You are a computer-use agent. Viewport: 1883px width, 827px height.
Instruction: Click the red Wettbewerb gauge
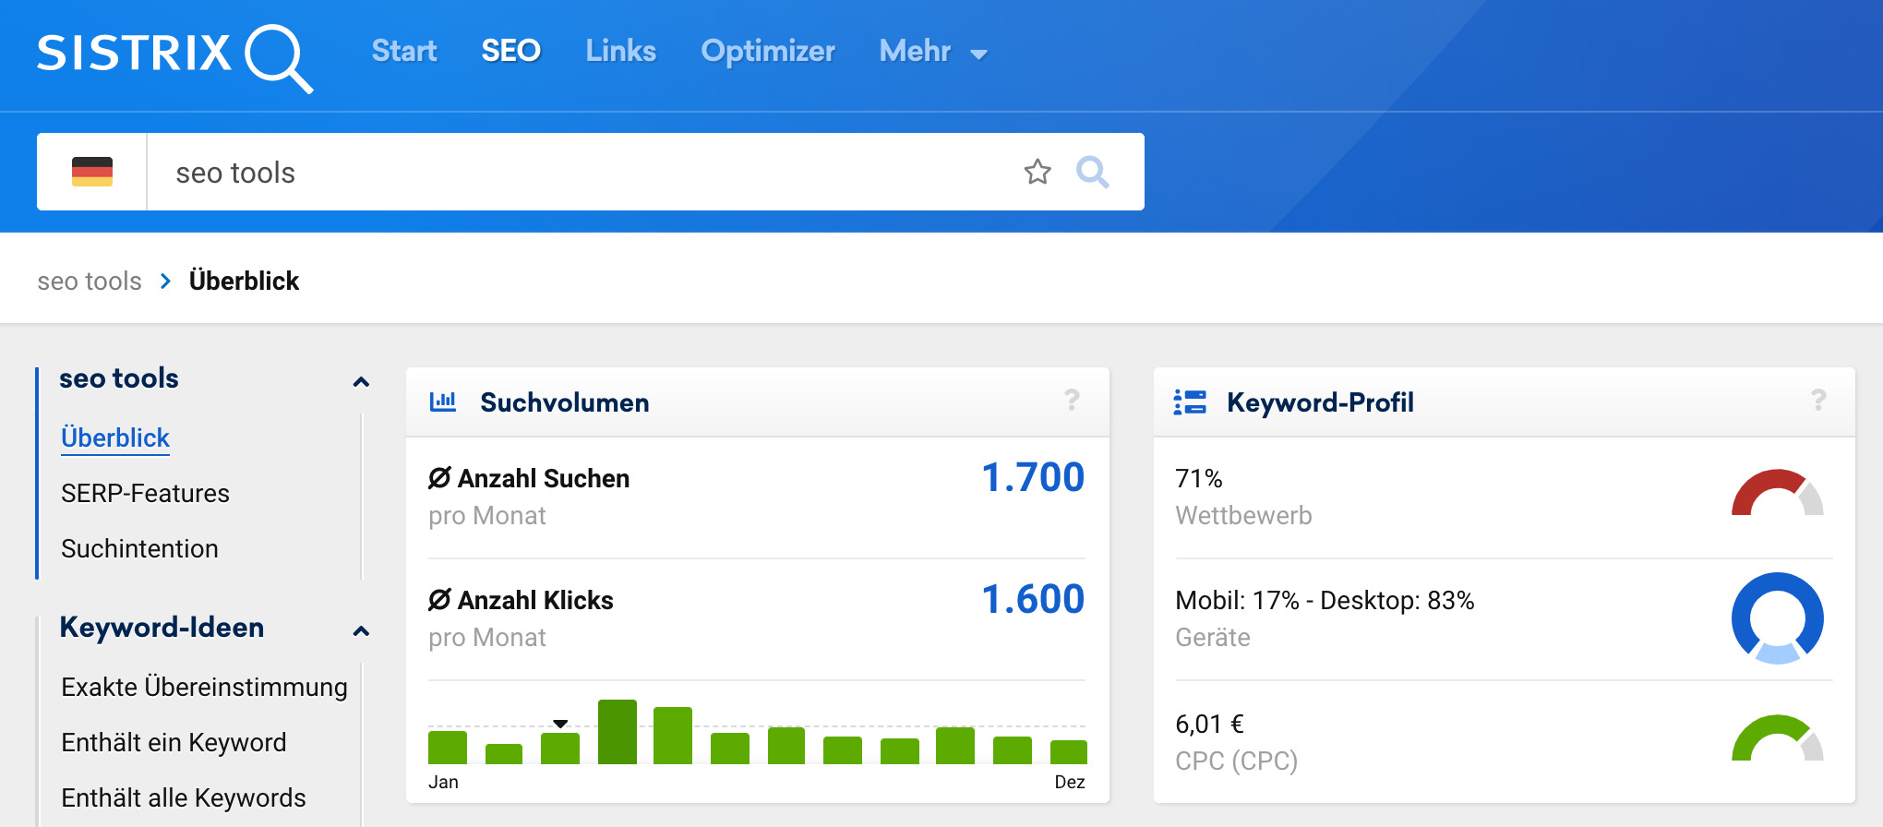coord(1776,495)
